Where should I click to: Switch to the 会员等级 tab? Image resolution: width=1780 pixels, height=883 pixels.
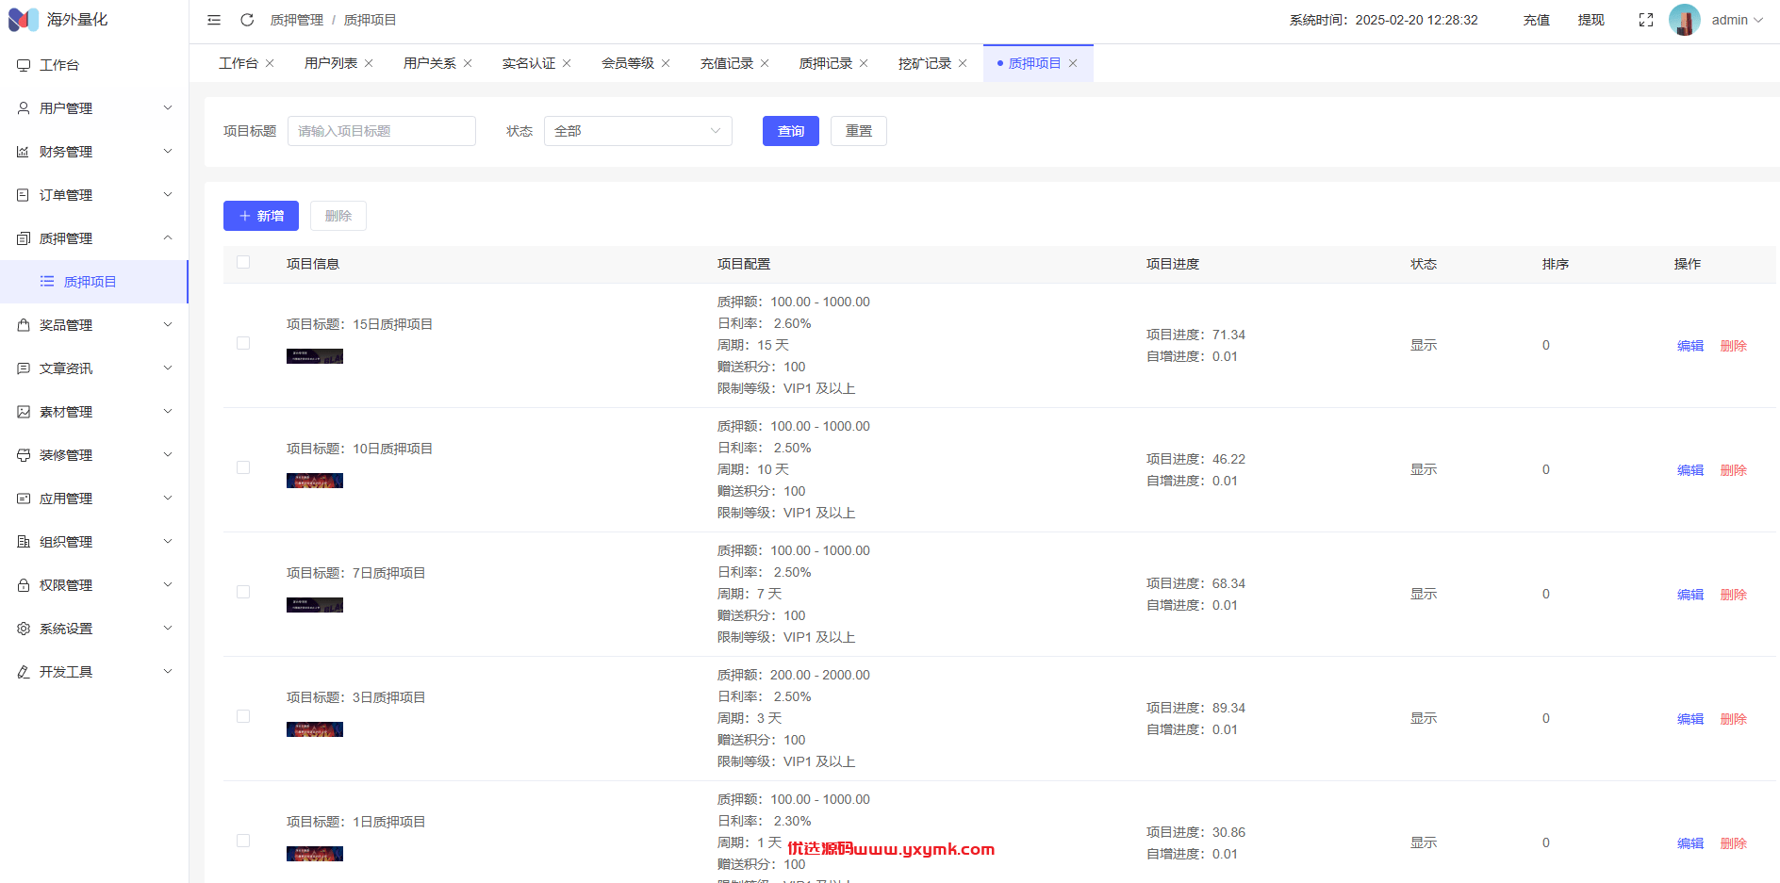(627, 63)
